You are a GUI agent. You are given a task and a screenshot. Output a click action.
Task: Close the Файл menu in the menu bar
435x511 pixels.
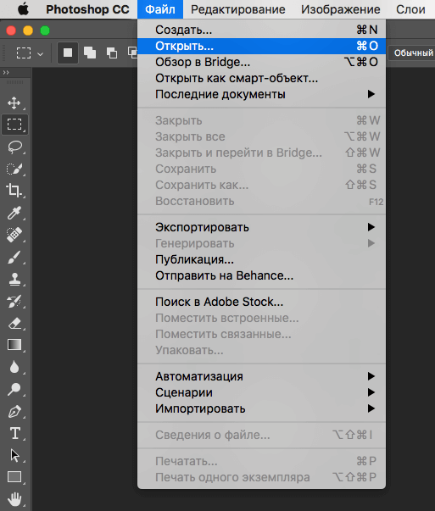pyautogui.click(x=160, y=9)
